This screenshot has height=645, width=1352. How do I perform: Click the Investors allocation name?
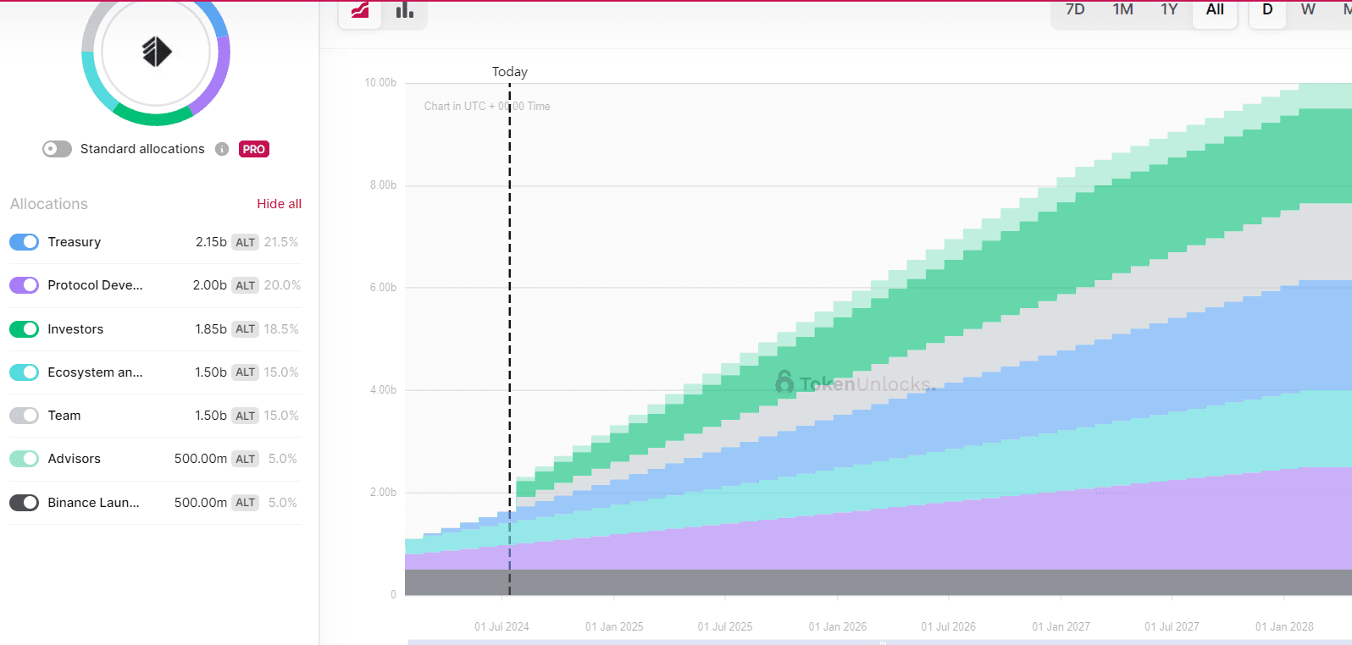point(75,329)
